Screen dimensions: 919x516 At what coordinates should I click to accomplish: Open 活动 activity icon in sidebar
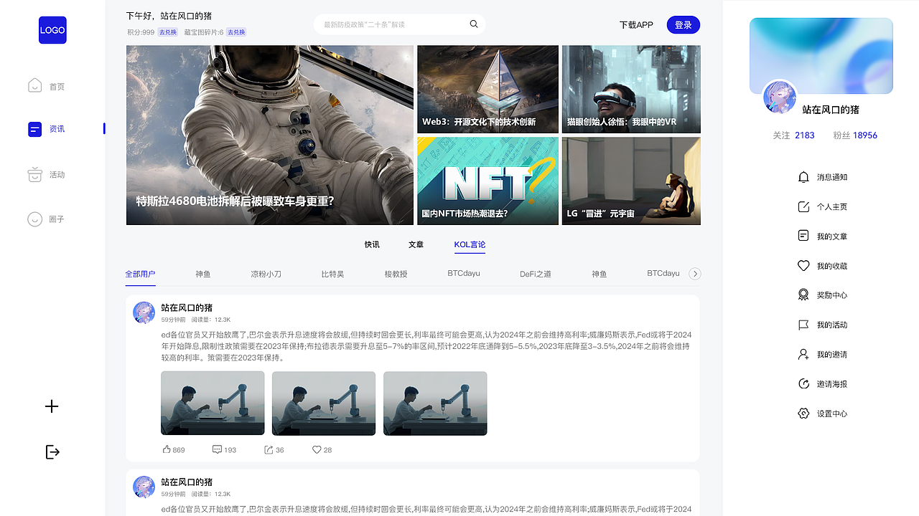click(x=34, y=174)
